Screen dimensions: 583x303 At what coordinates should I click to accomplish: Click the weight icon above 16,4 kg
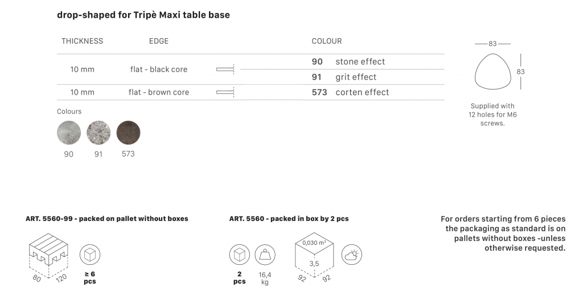pyautogui.click(x=265, y=255)
